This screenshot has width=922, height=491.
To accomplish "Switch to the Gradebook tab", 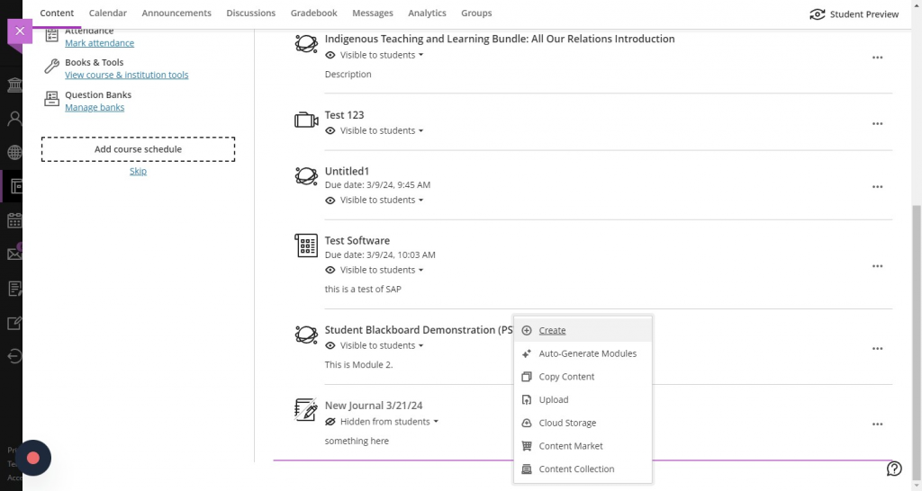I will [313, 13].
